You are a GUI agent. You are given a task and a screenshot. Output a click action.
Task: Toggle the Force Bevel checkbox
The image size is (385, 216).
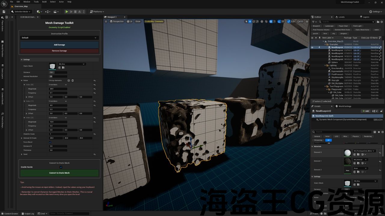point(50,142)
